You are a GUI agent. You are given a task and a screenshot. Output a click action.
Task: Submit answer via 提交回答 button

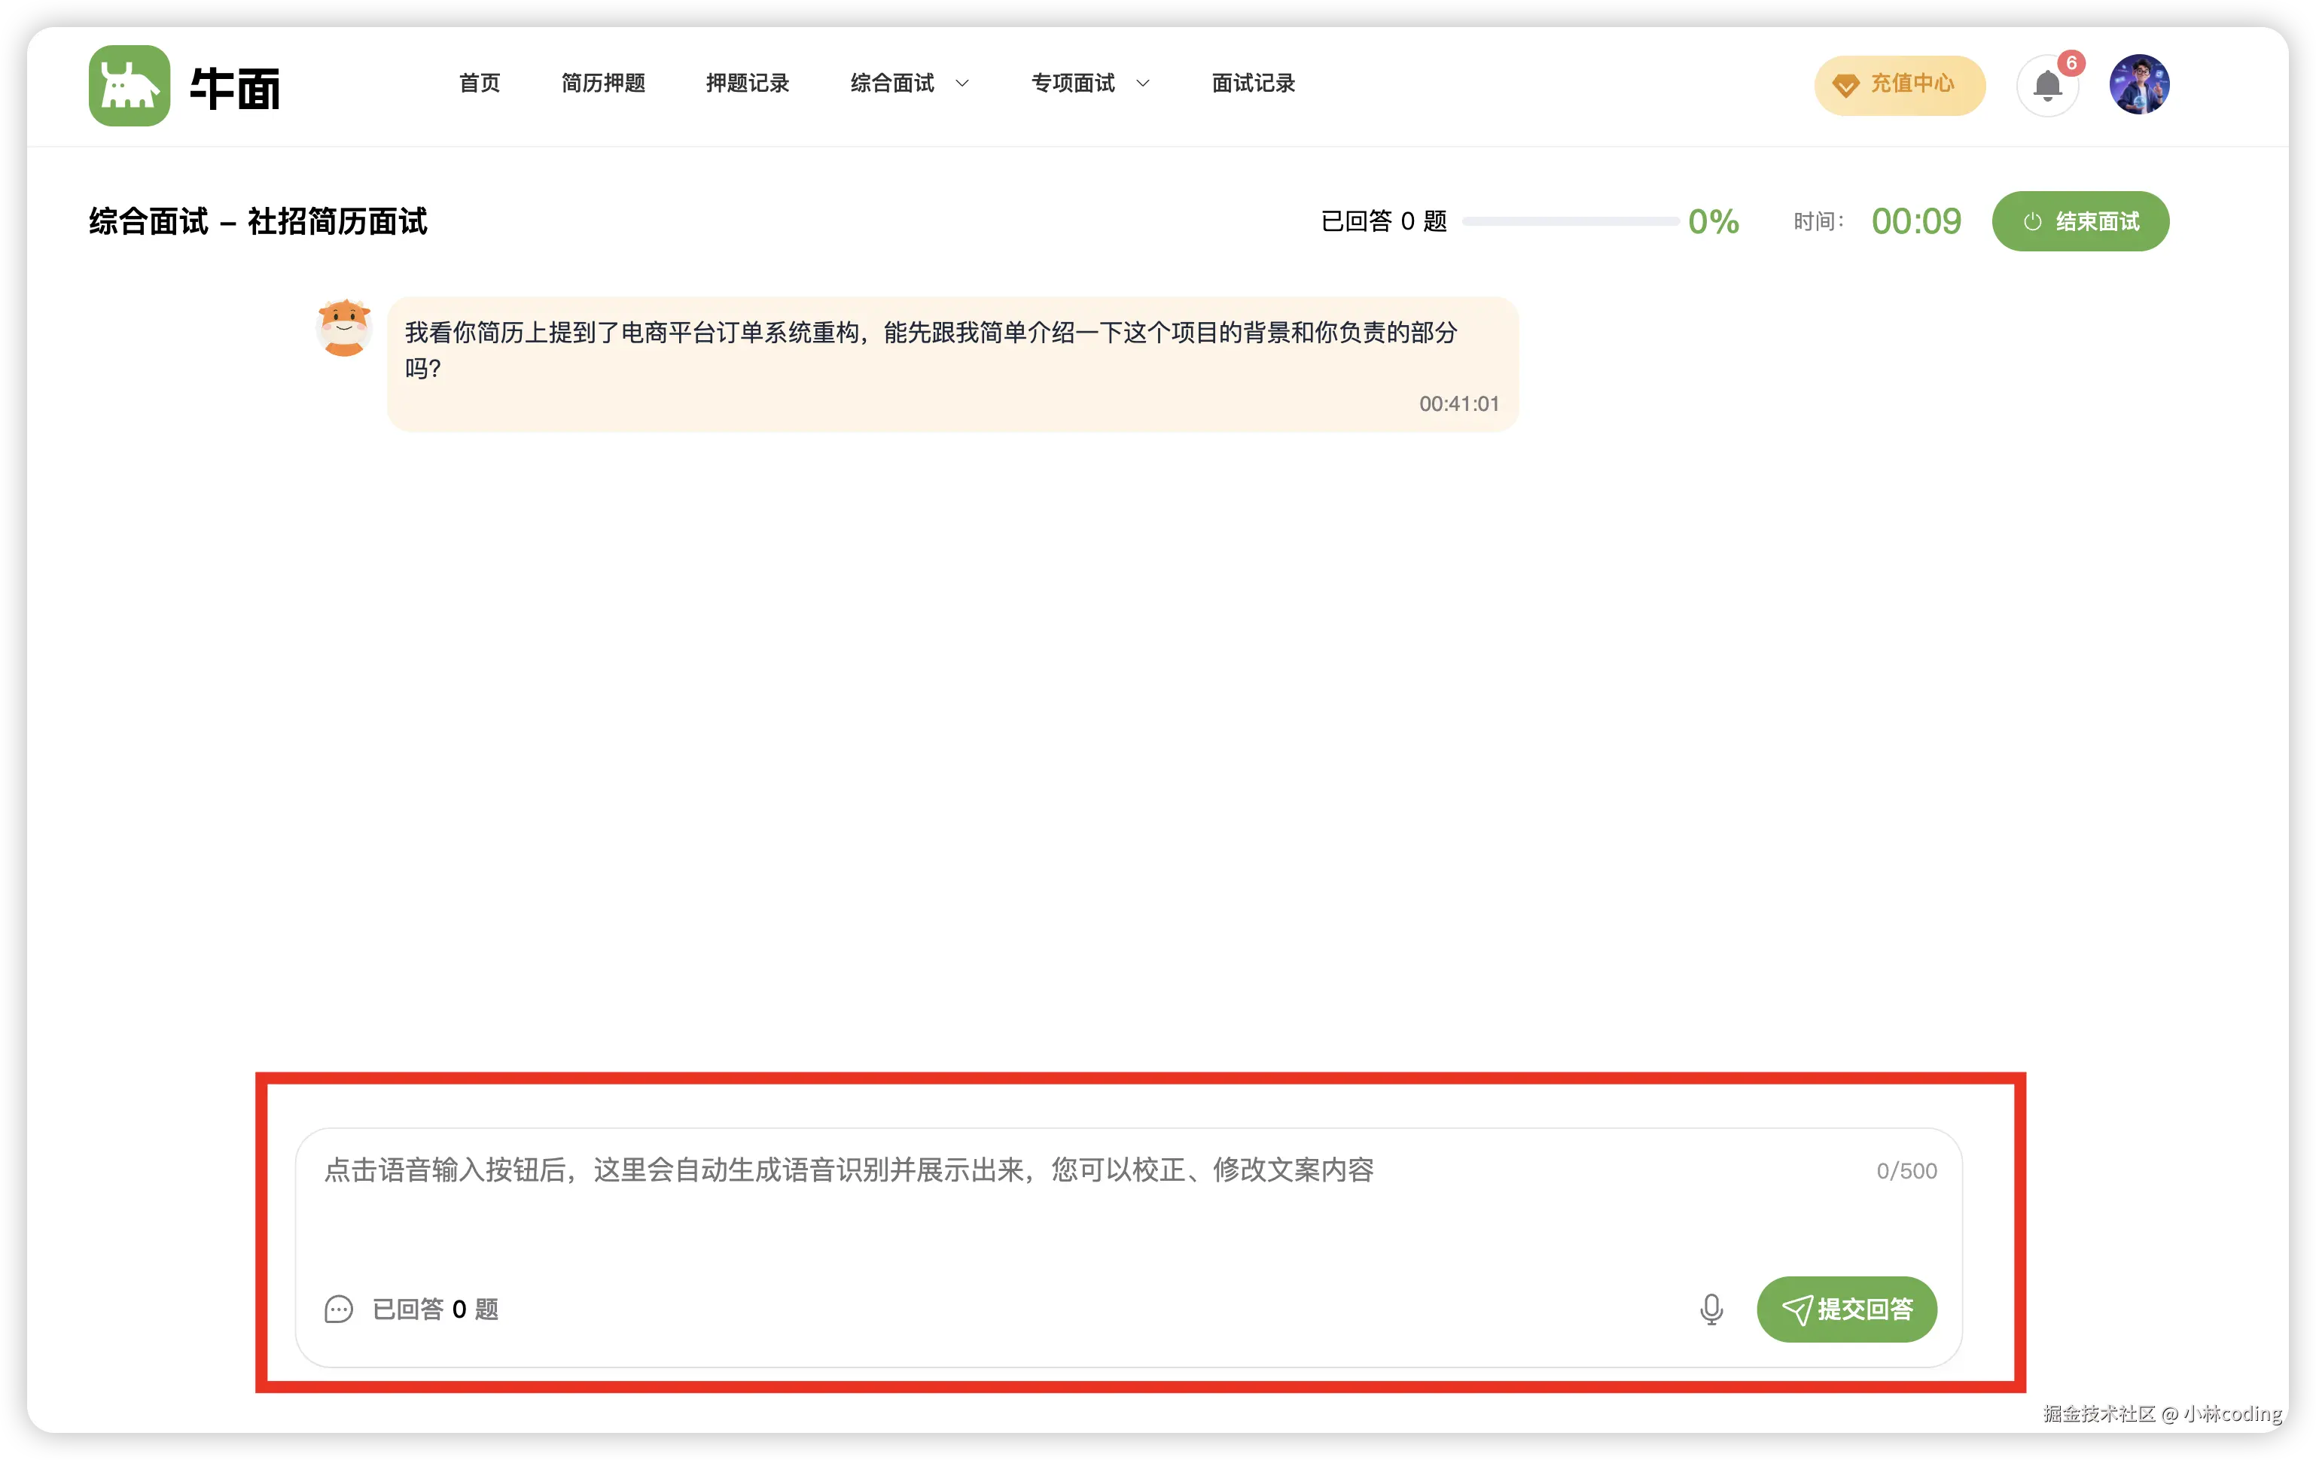point(1845,1309)
